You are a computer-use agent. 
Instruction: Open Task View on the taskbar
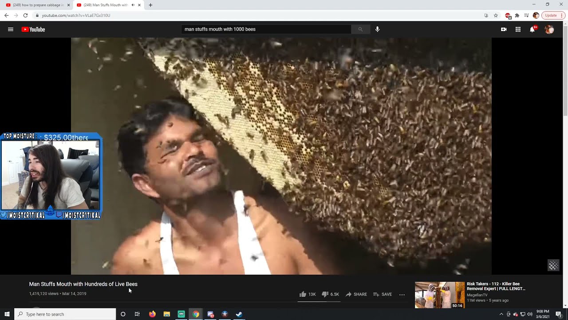click(x=137, y=314)
